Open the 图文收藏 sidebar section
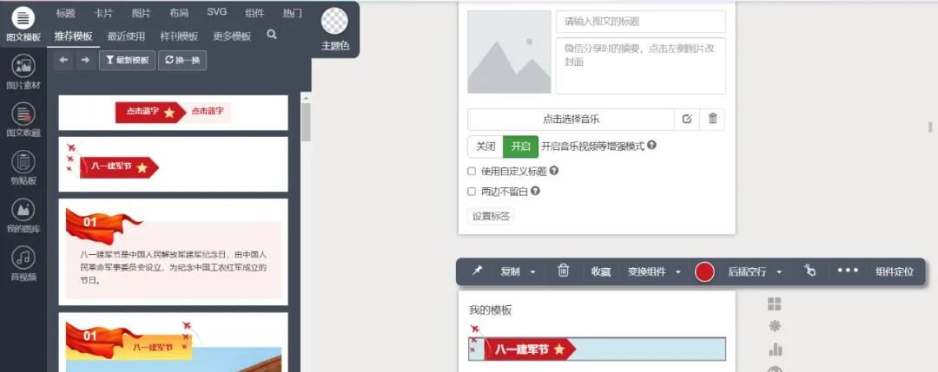This screenshot has height=372, width=938. [23, 120]
